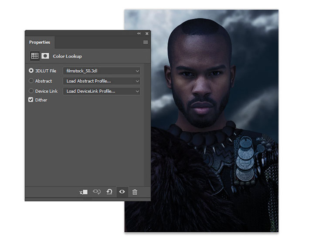
Task: Open Load DeviceLink Profile dropdown
Action: point(102,91)
